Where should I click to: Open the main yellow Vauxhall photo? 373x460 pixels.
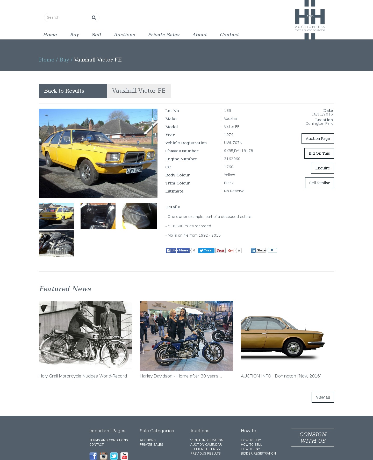coord(98,153)
